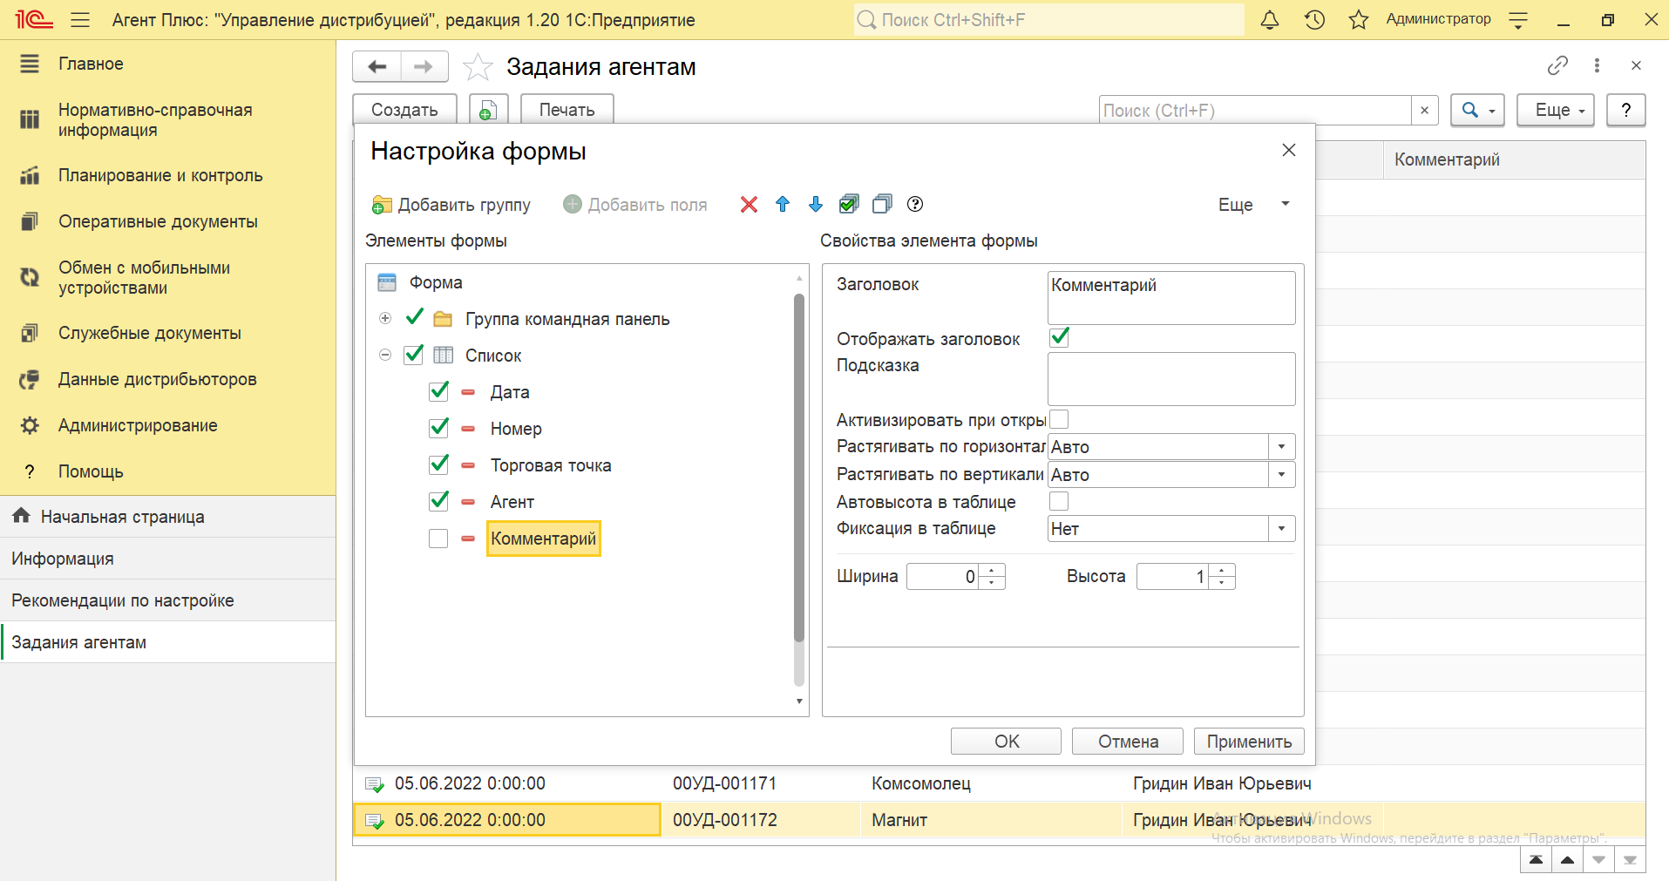Enable Активизировать при открытии checkbox

1059,419
